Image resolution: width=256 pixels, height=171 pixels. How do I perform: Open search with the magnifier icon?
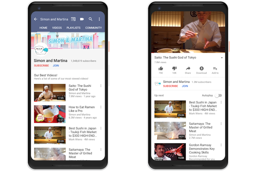91,19
